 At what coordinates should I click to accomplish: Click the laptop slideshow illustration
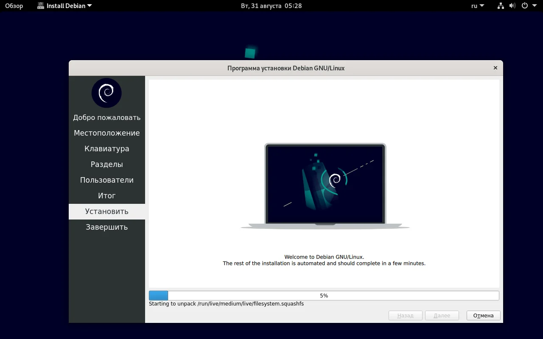(325, 184)
